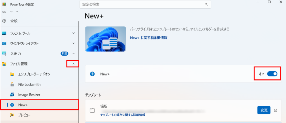Click the New+ plus icon in sidebar
286x123 pixels.
pos(12,105)
